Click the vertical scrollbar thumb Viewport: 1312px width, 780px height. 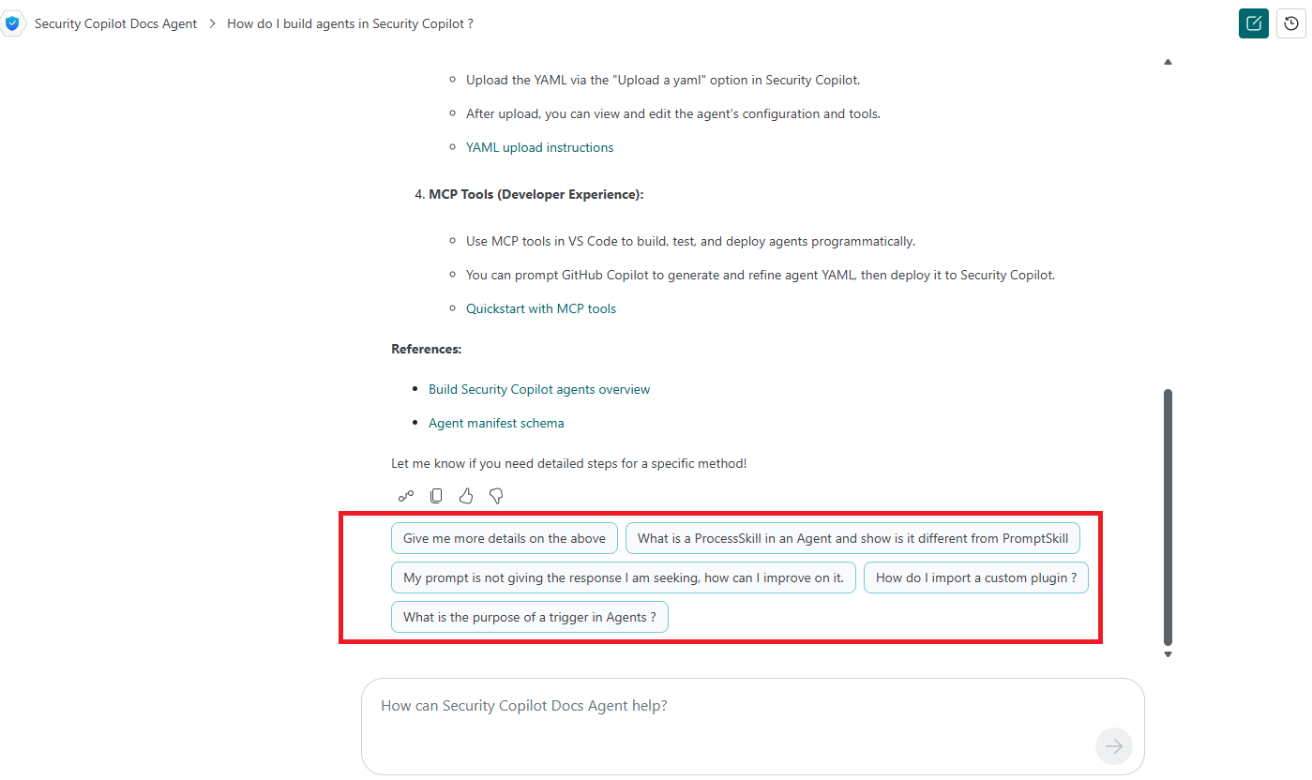tap(1168, 516)
